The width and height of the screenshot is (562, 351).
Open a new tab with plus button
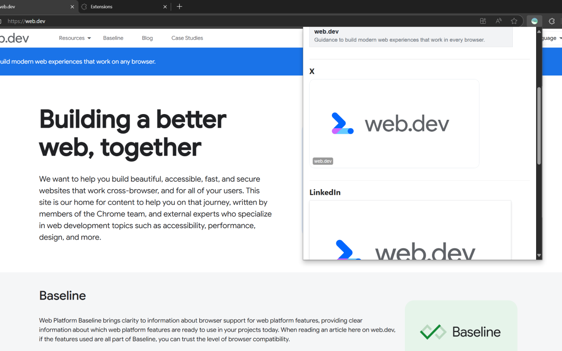pyautogui.click(x=179, y=7)
